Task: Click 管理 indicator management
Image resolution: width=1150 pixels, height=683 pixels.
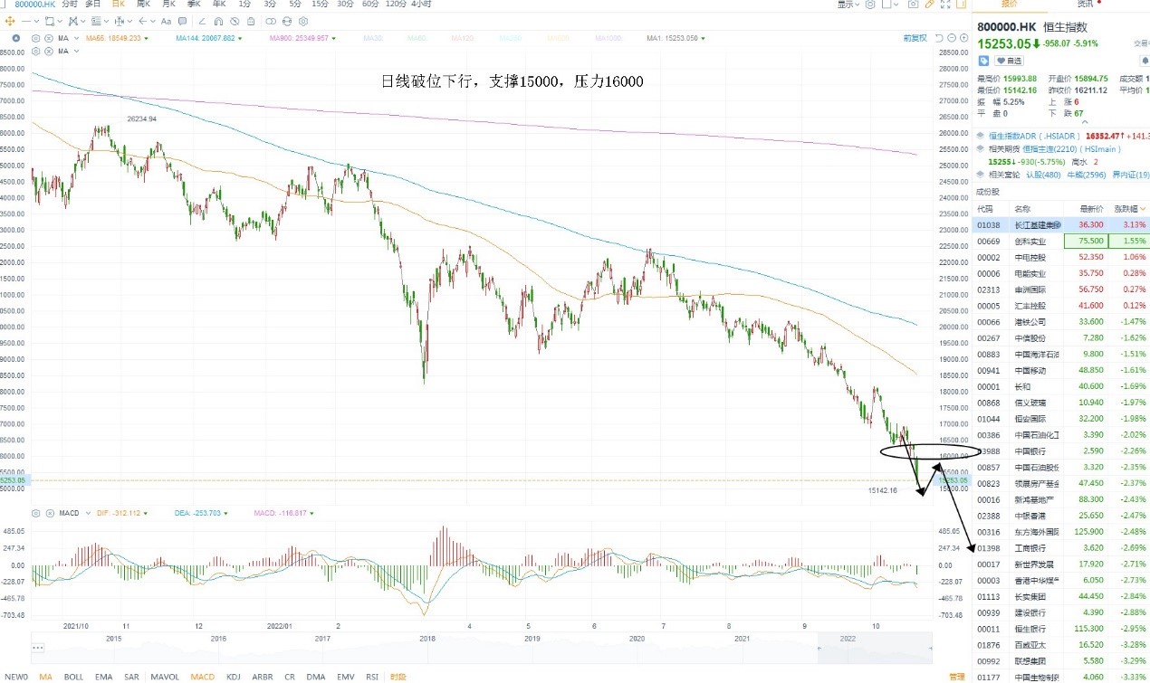Action: (956, 676)
